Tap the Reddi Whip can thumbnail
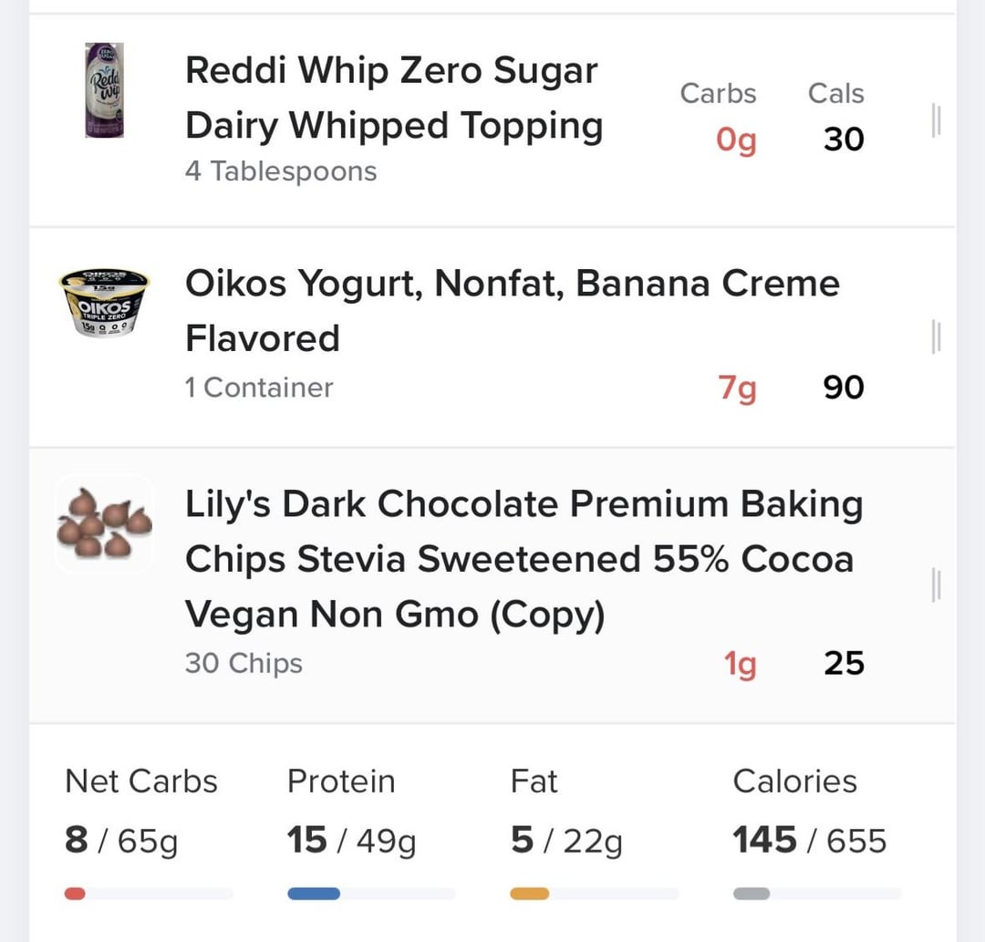Screen dimensions: 985x942 point(104,89)
